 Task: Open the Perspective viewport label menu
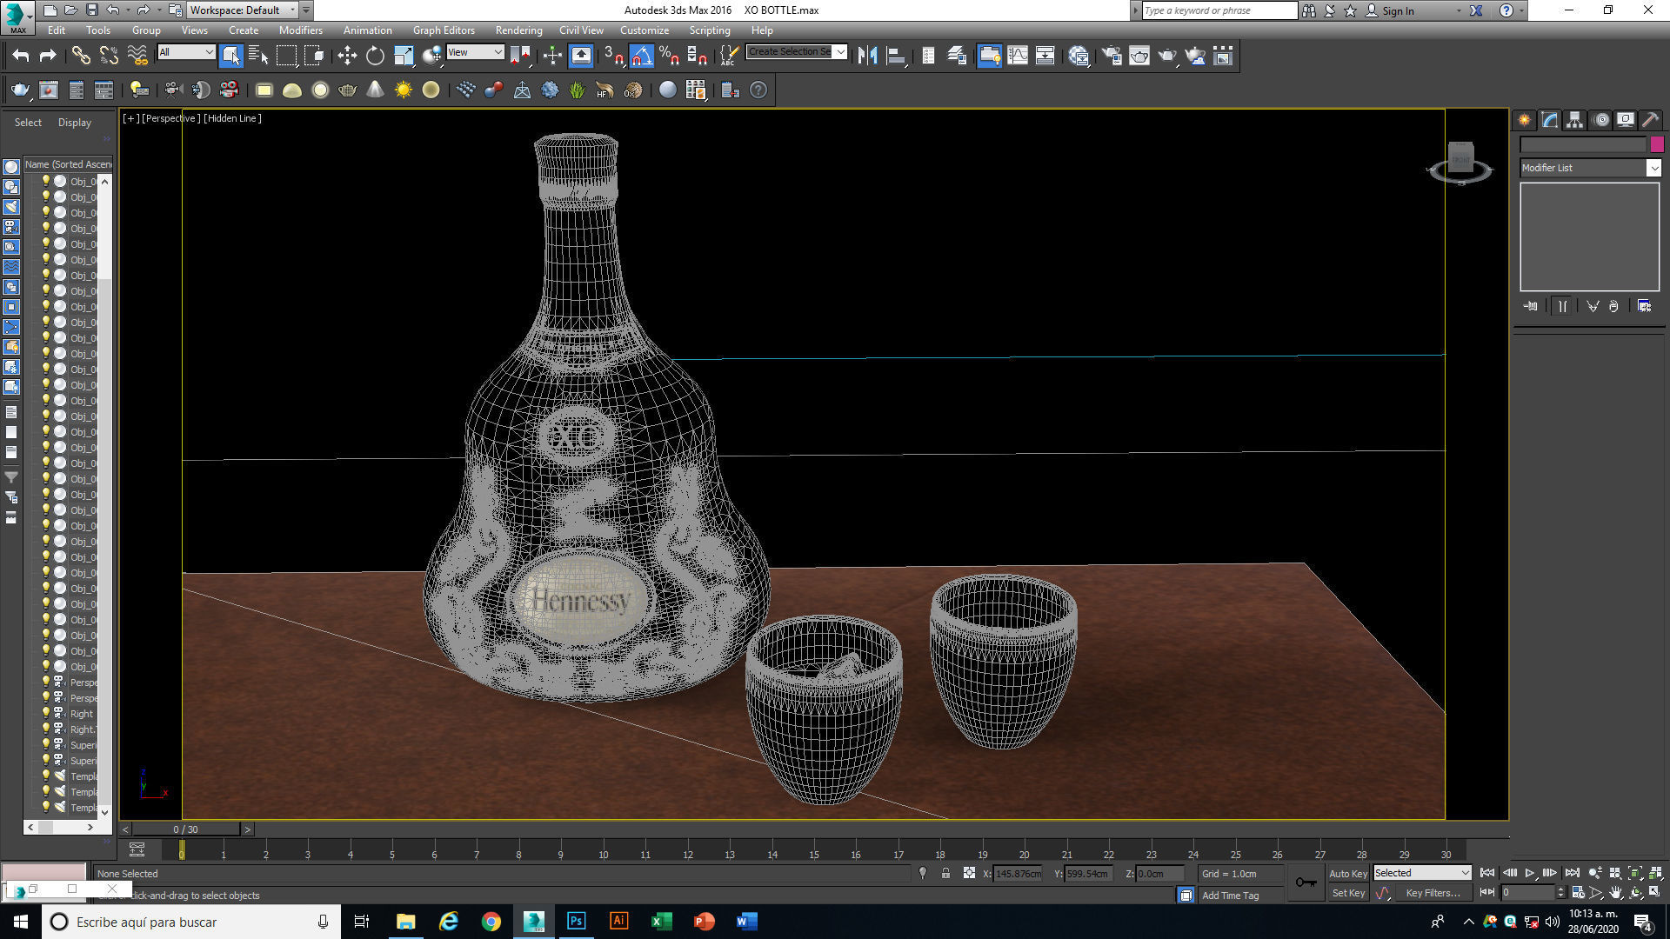pyautogui.click(x=171, y=118)
